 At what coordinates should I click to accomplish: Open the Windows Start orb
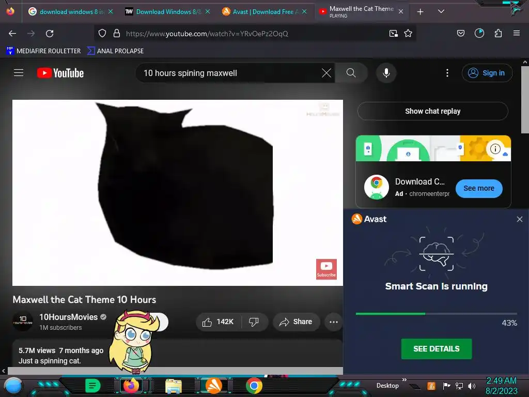click(13, 386)
